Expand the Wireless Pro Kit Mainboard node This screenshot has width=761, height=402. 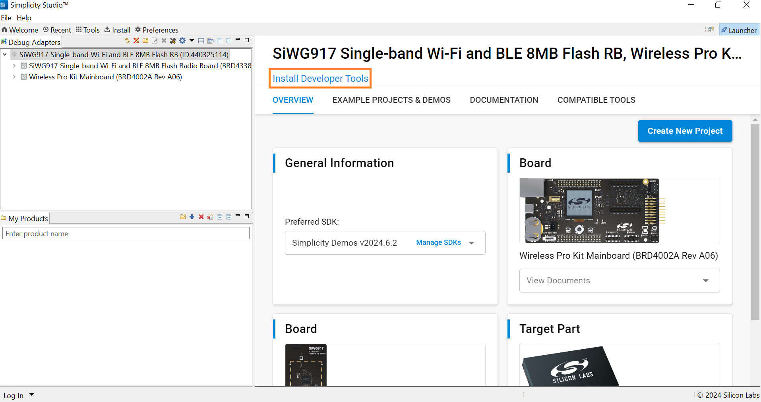(x=14, y=77)
